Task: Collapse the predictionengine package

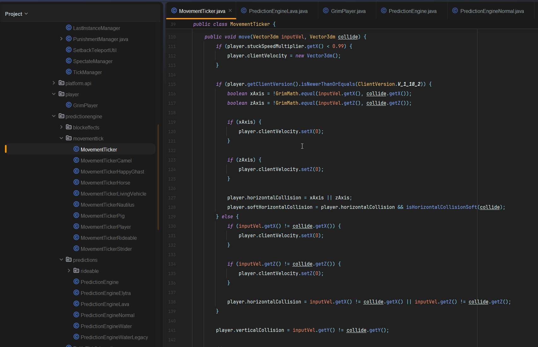Action: pos(54,116)
